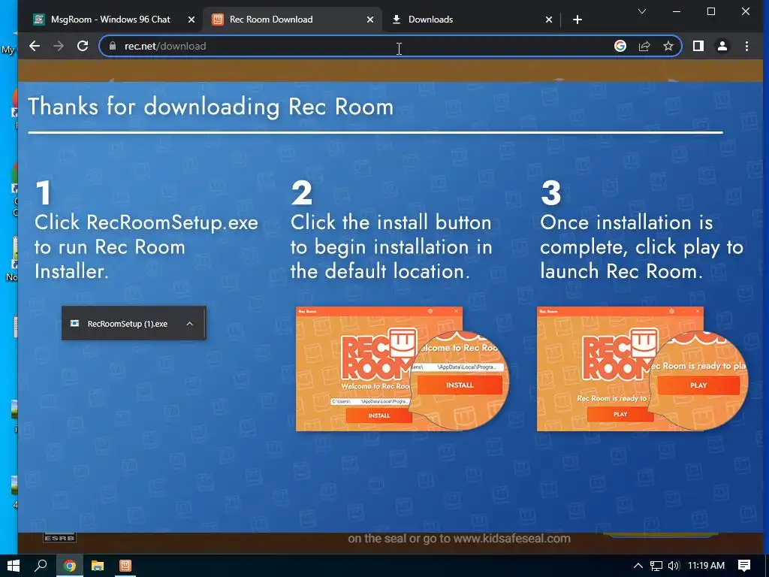Close the Downloads tab

549,20
